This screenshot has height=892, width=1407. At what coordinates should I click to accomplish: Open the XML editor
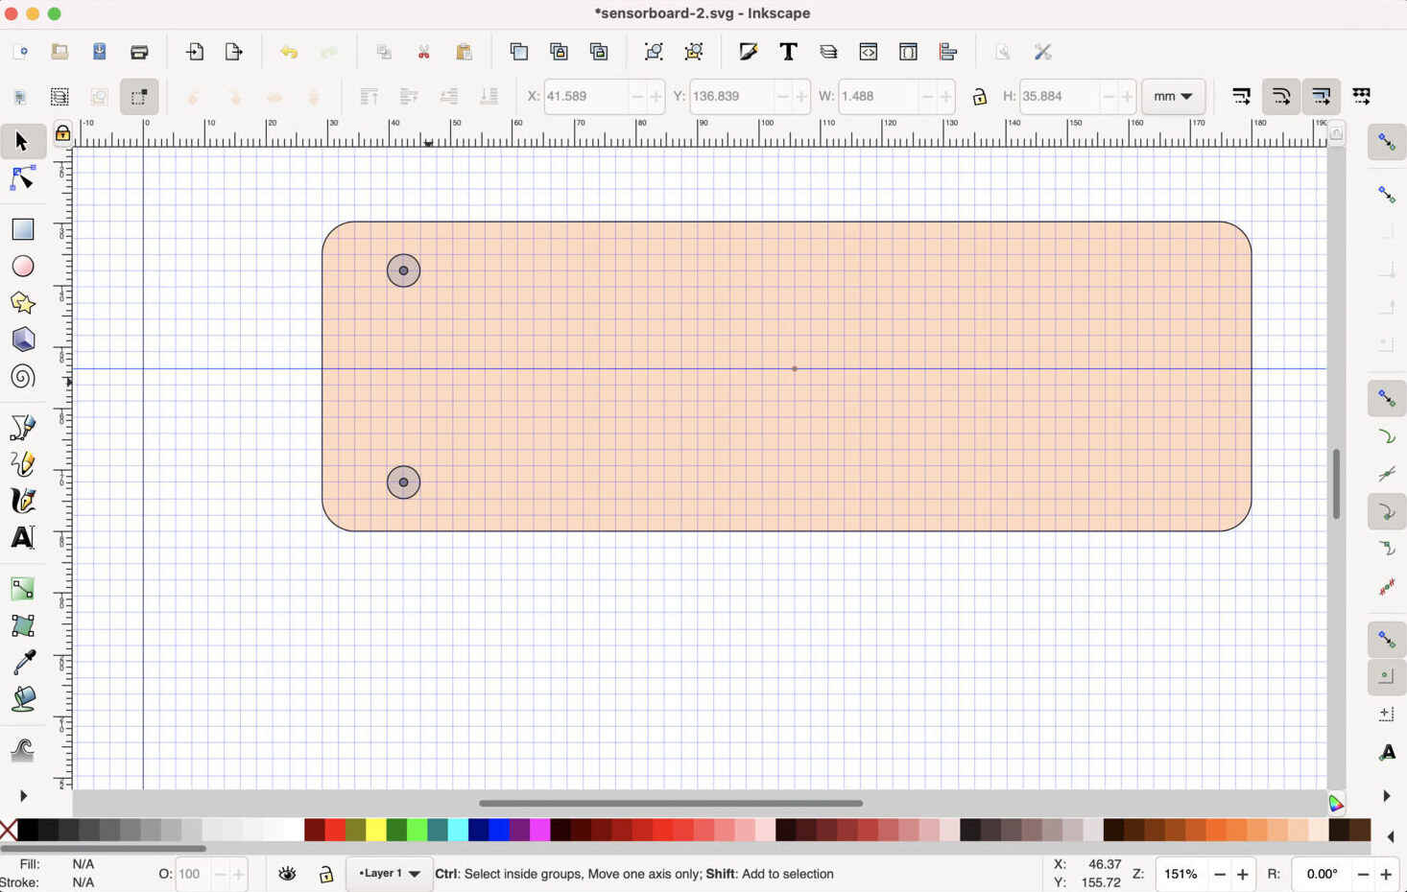[x=869, y=52]
